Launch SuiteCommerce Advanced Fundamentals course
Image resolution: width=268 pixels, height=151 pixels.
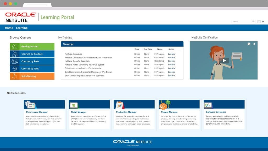tap(171, 68)
